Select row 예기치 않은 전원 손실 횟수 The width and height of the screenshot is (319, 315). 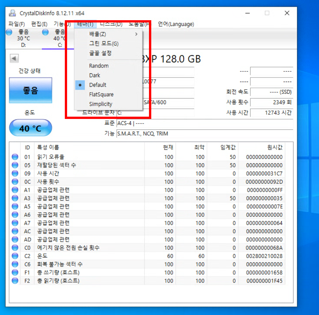point(147,248)
